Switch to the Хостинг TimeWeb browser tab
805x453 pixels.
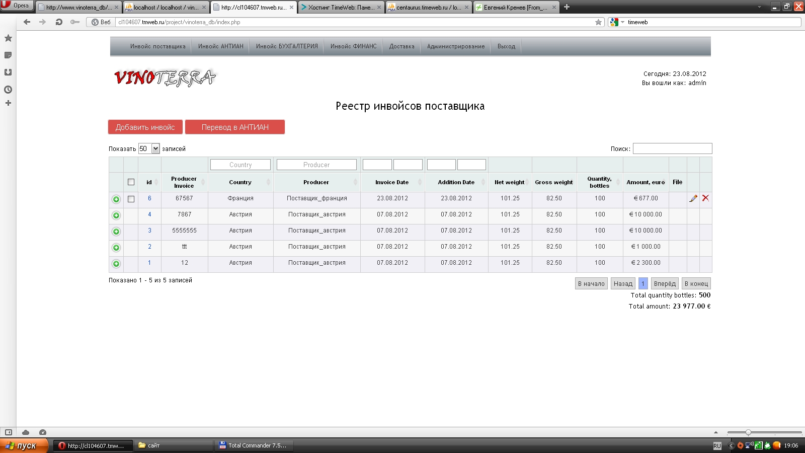tap(341, 8)
